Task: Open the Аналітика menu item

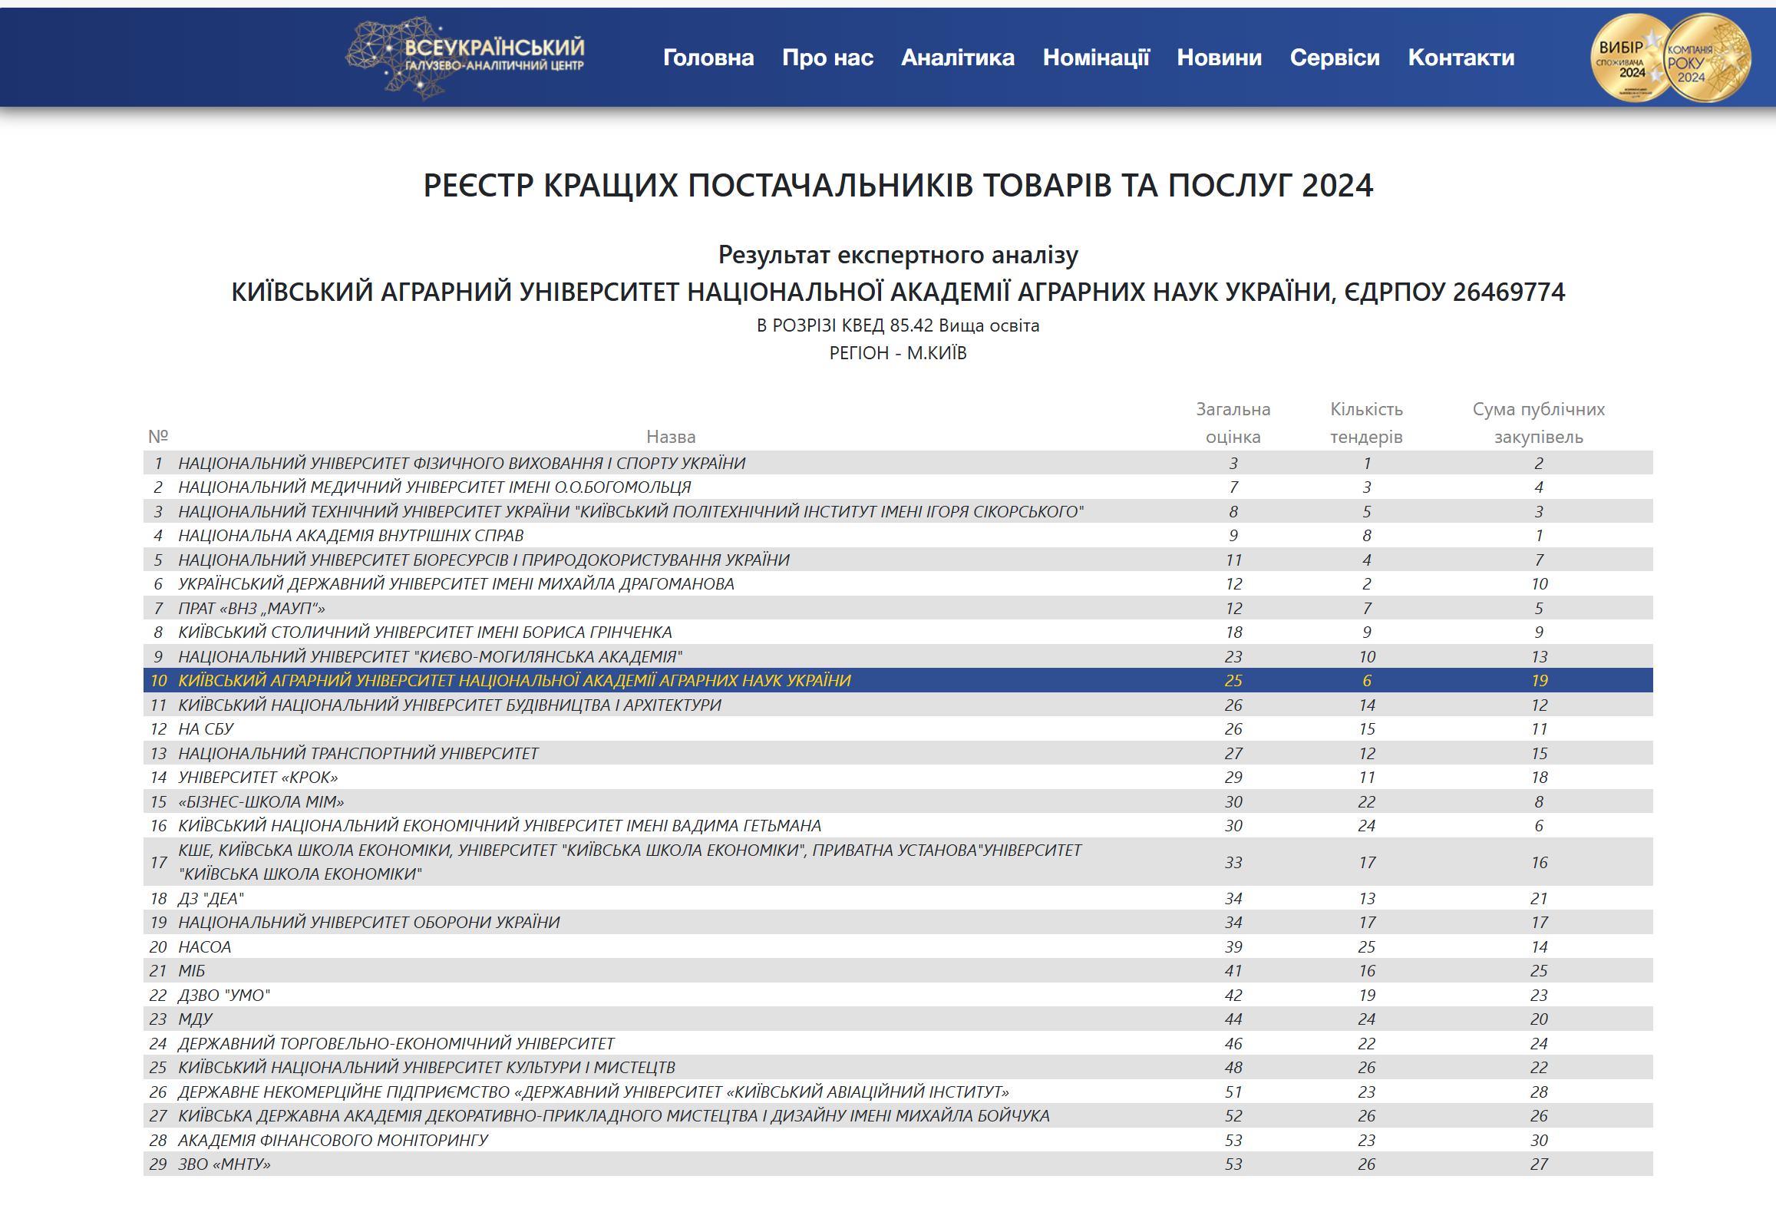Action: (958, 57)
